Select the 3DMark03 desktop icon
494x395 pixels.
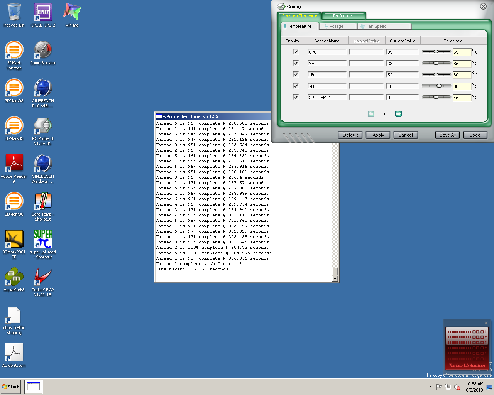14,91
